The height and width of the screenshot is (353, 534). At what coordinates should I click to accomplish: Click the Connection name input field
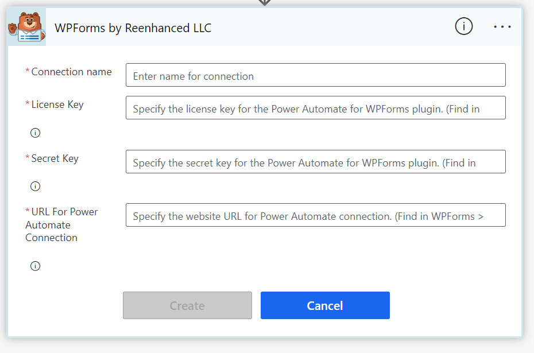315,75
